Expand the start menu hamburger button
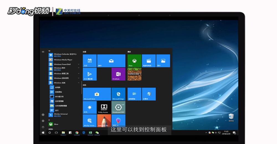Image resolution: width=277 pixels, height=144 pixels. click(x=43, y=52)
